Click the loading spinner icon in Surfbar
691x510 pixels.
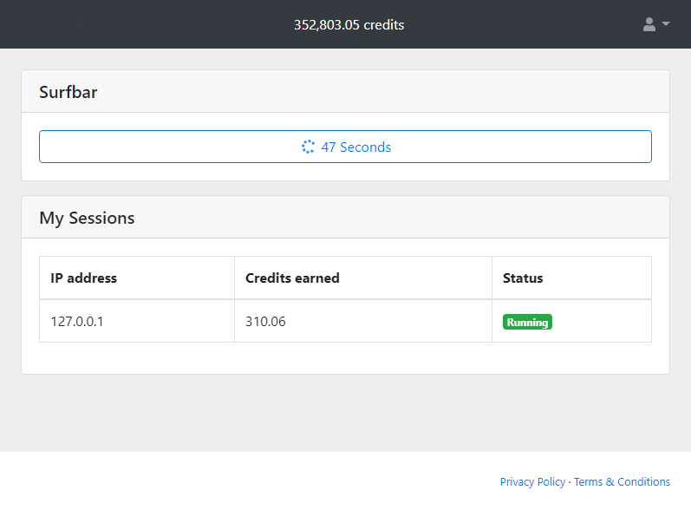(308, 147)
